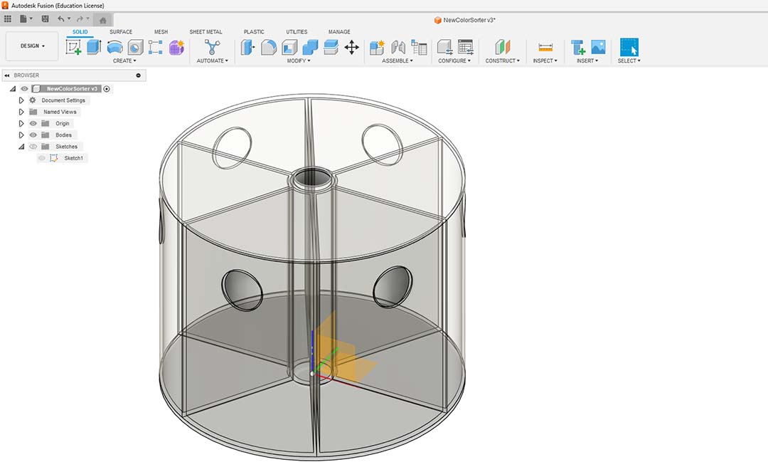Viewport: 768px width, 467px height.
Task: Expand the Named Views node
Action: tap(21, 112)
